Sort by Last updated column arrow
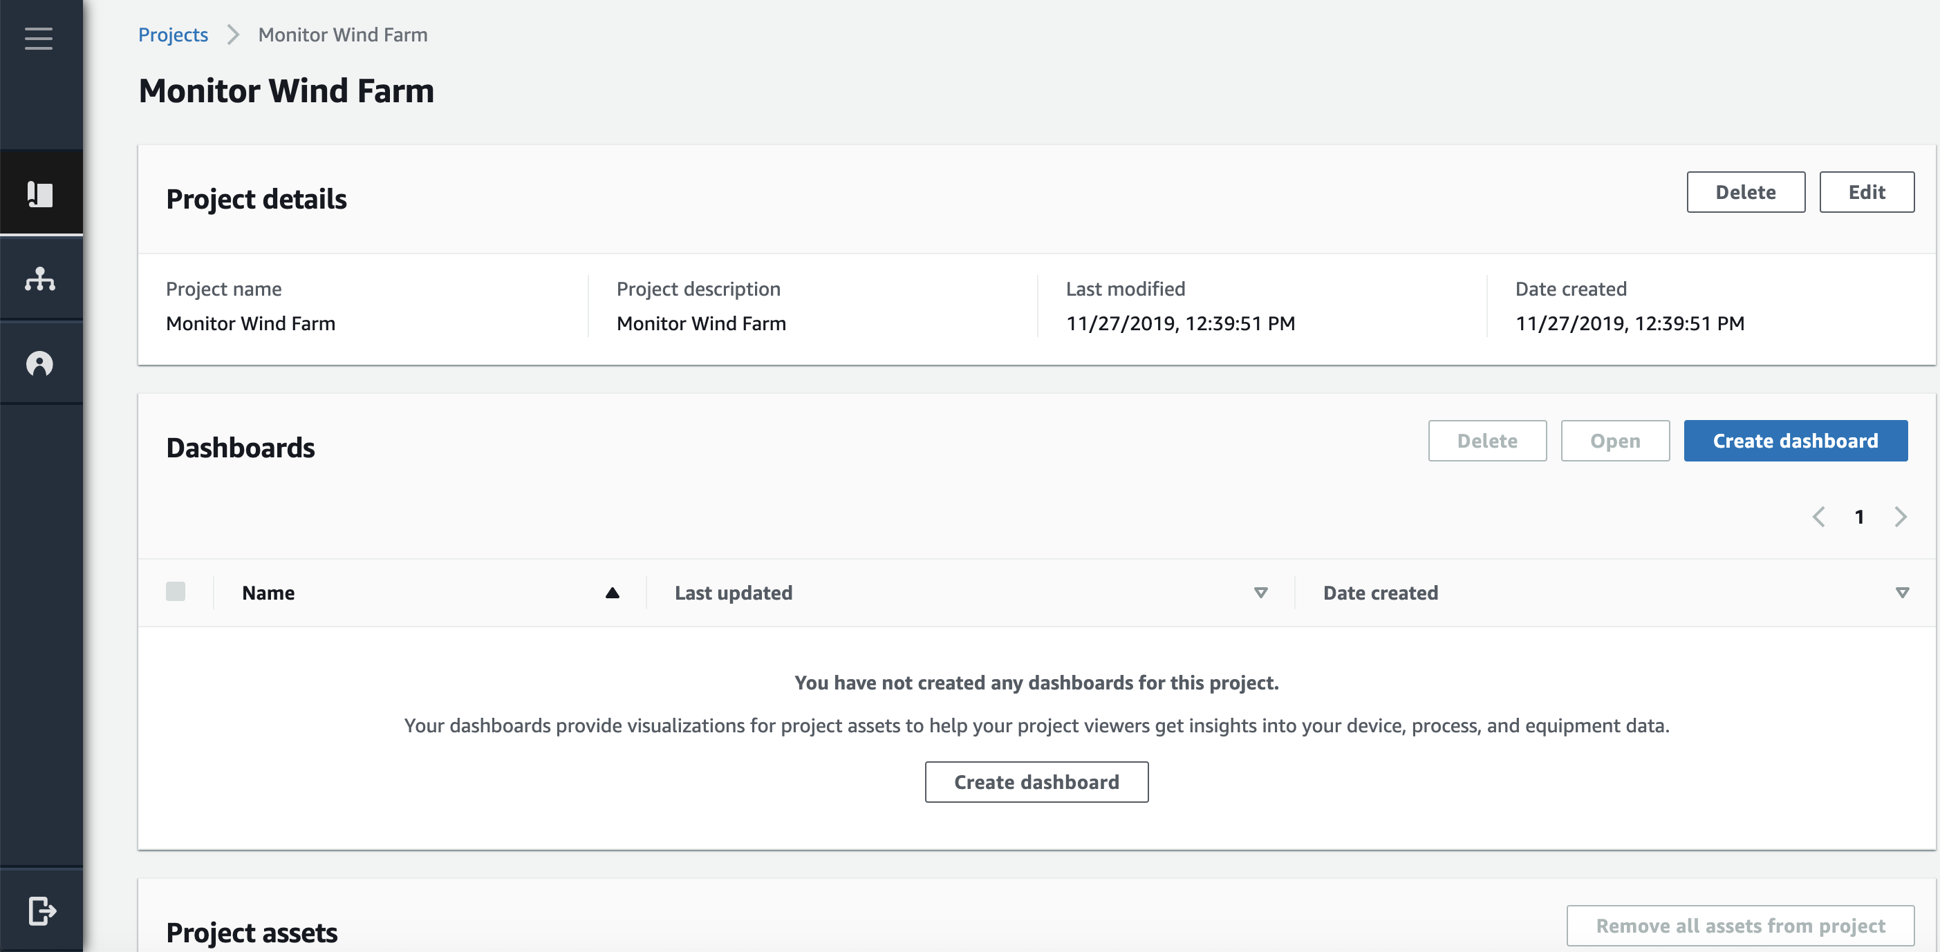The height and width of the screenshot is (952, 1940). 1260,593
